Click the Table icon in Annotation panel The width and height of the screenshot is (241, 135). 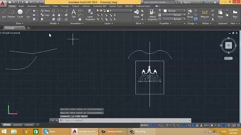tap(80, 19)
